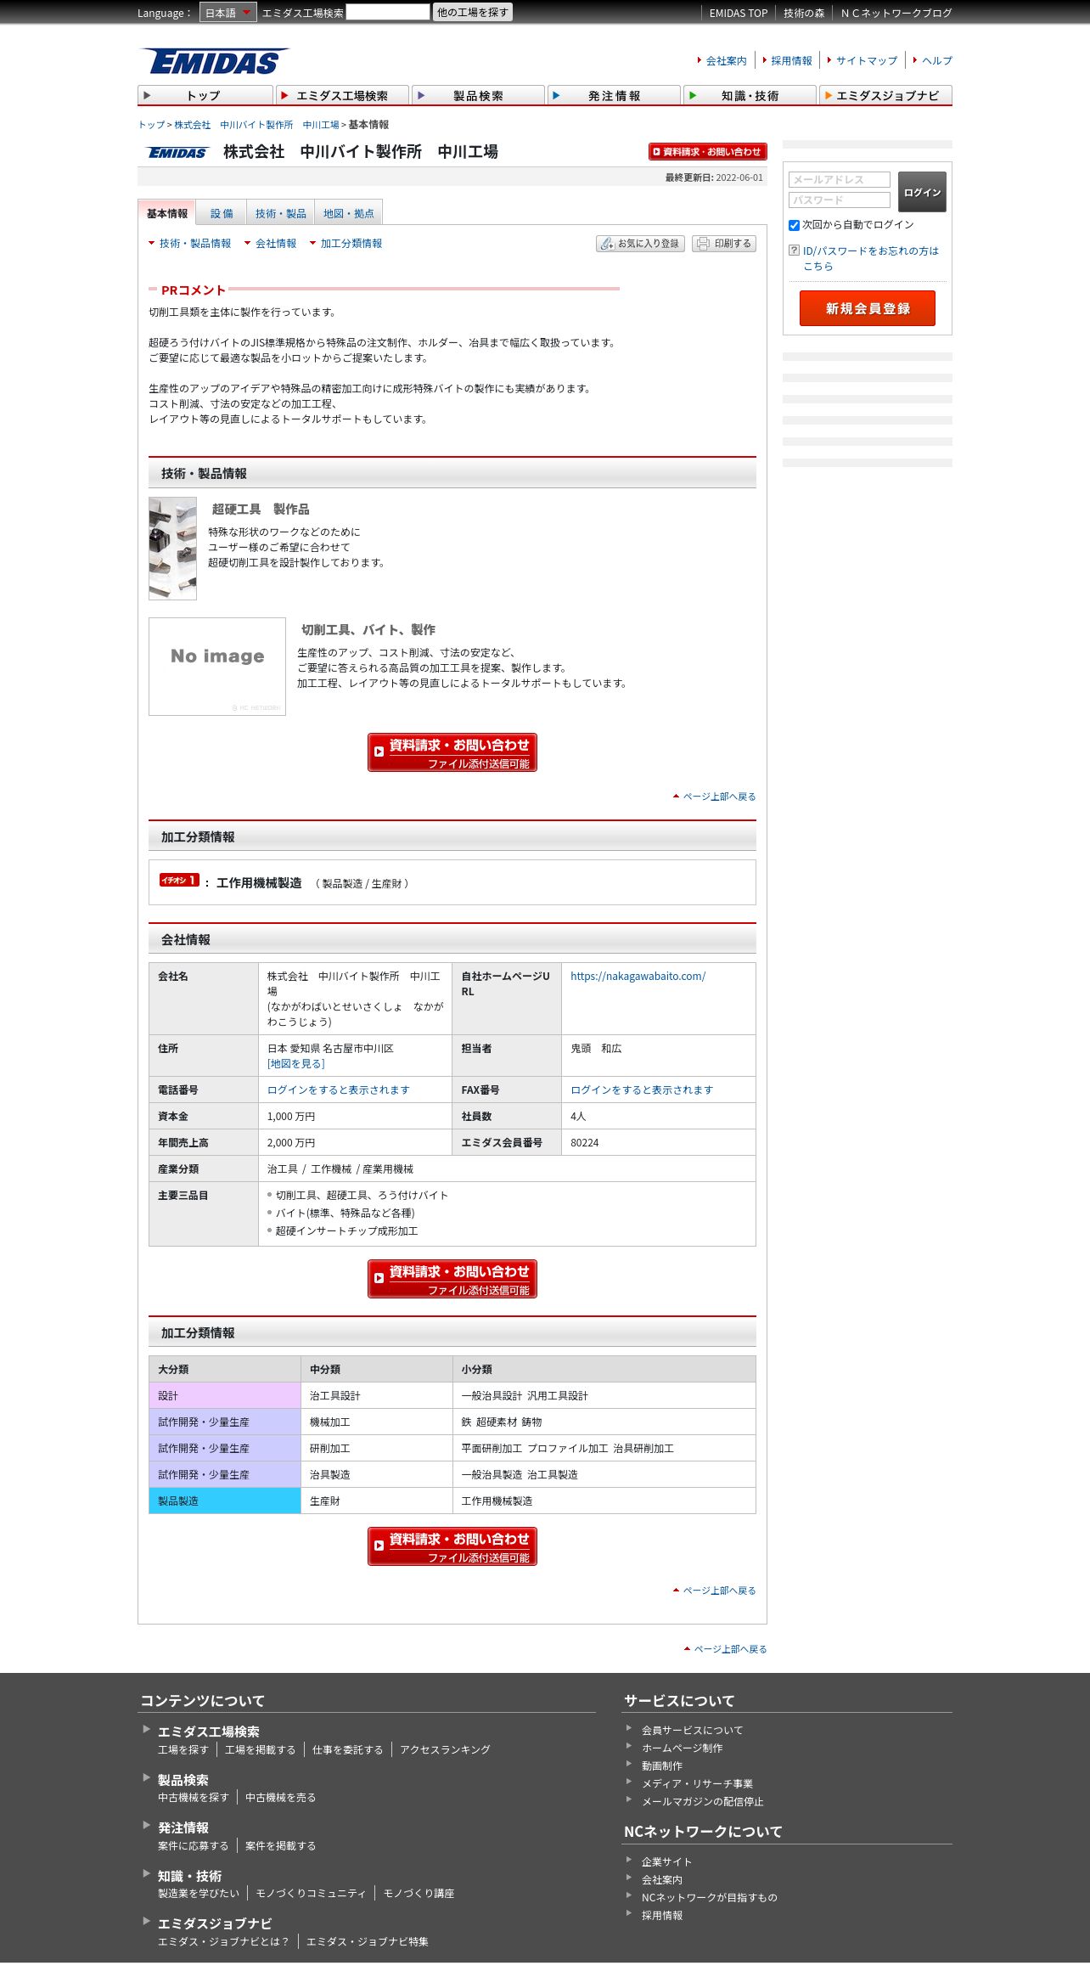Viewport: 1090px width, 1971px height.
Task: Open footer 工場を探す link
Action: click(x=183, y=1750)
